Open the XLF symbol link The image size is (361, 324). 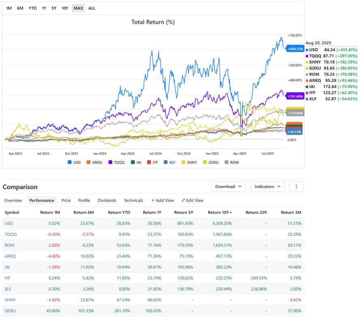click(8, 289)
